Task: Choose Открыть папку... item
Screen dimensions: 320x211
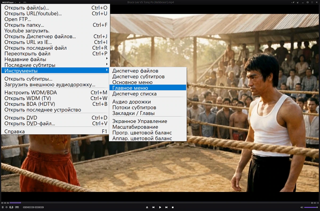Action: [x=55, y=25]
